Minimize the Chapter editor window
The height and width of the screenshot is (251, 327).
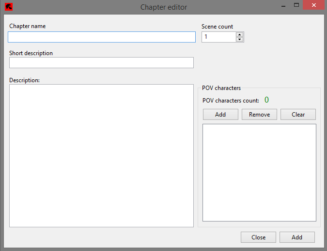click(x=283, y=6)
